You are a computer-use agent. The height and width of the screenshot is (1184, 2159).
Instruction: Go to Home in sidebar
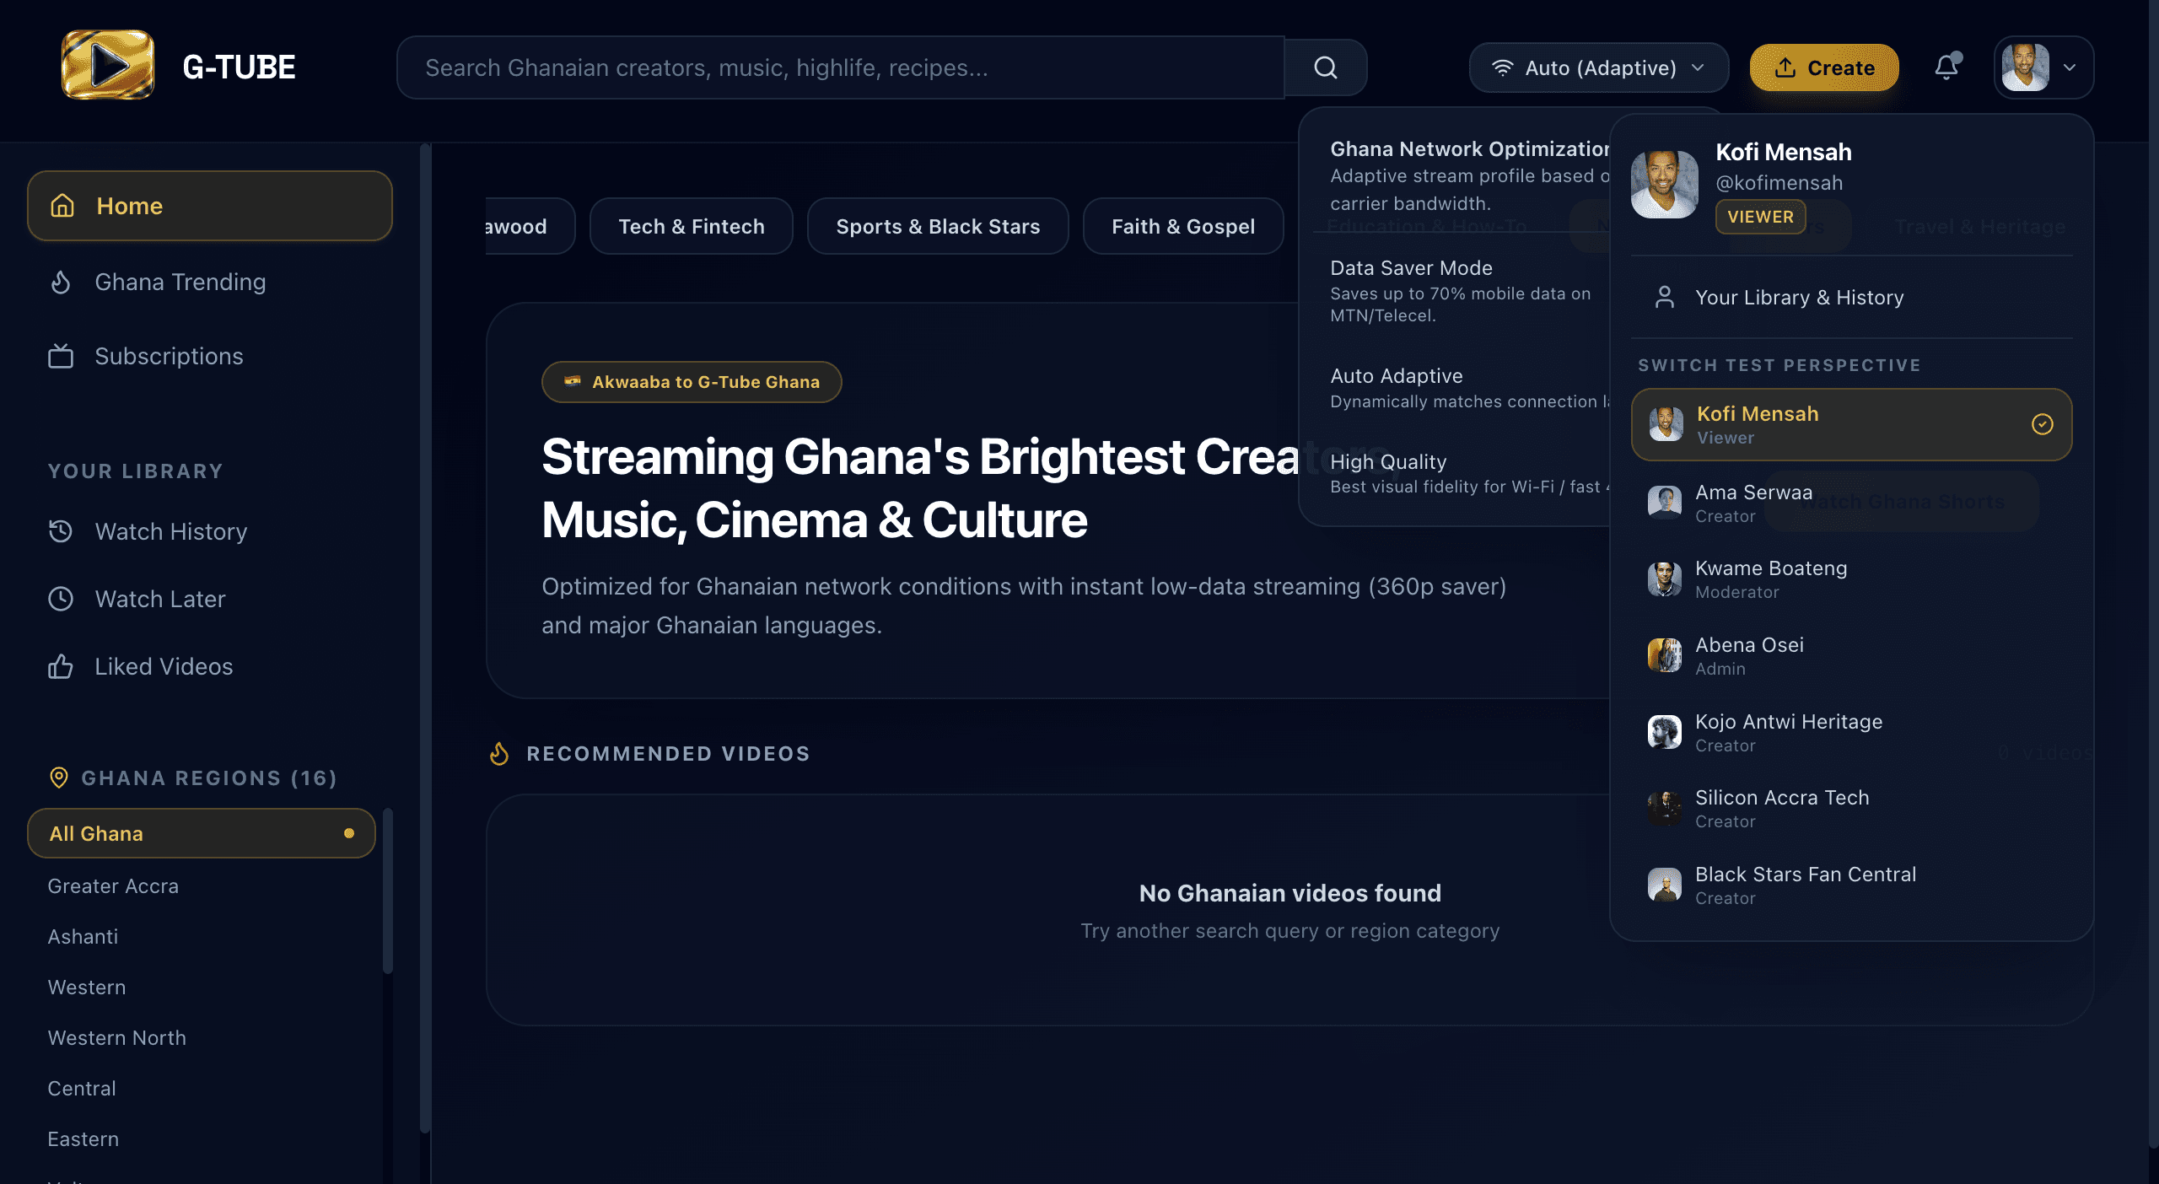click(210, 206)
